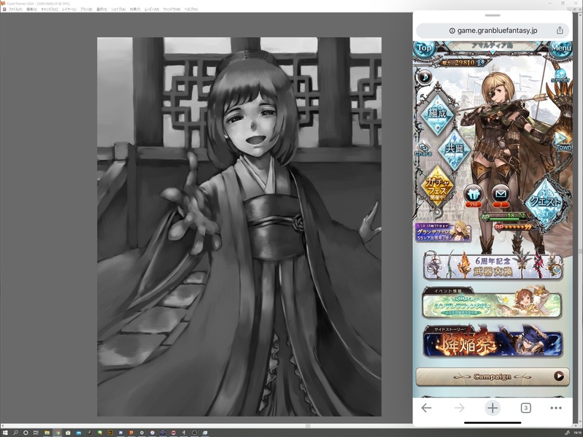The image size is (583, 437).
Task: Open the 編集 (Edit) menu
Action: coord(31,9)
